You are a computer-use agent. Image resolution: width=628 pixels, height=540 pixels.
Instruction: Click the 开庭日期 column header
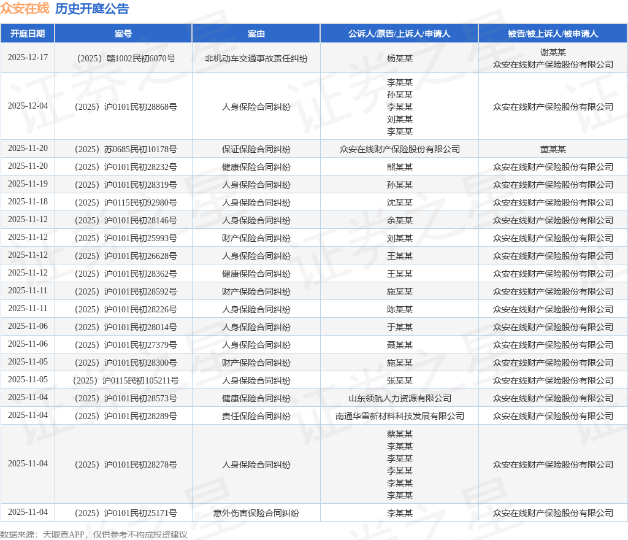tap(28, 34)
